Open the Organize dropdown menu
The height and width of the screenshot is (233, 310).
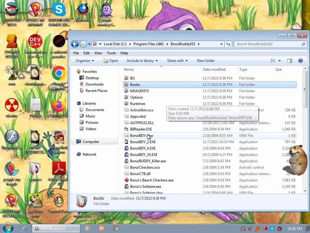(x=85, y=61)
